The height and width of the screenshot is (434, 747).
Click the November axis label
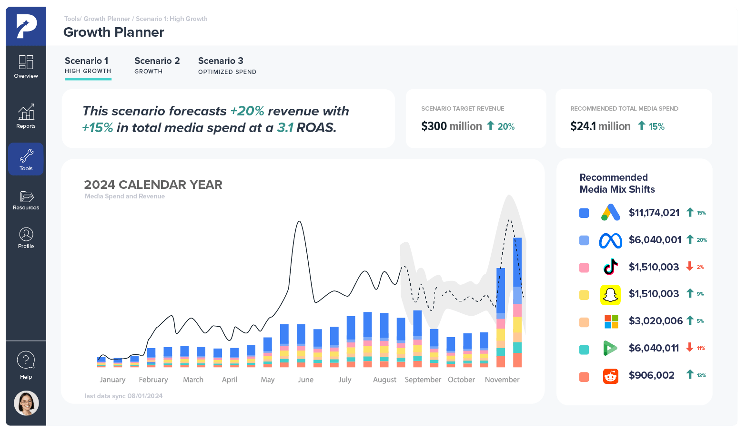click(x=502, y=380)
